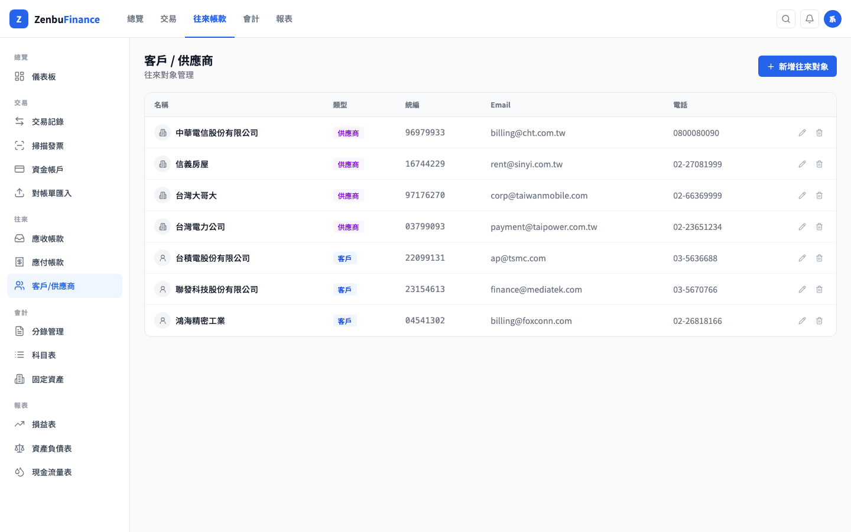Image resolution: width=851 pixels, height=532 pixels.
Task: Open 資金帳戶 in sidebar
Action: (x=64, y=170)
